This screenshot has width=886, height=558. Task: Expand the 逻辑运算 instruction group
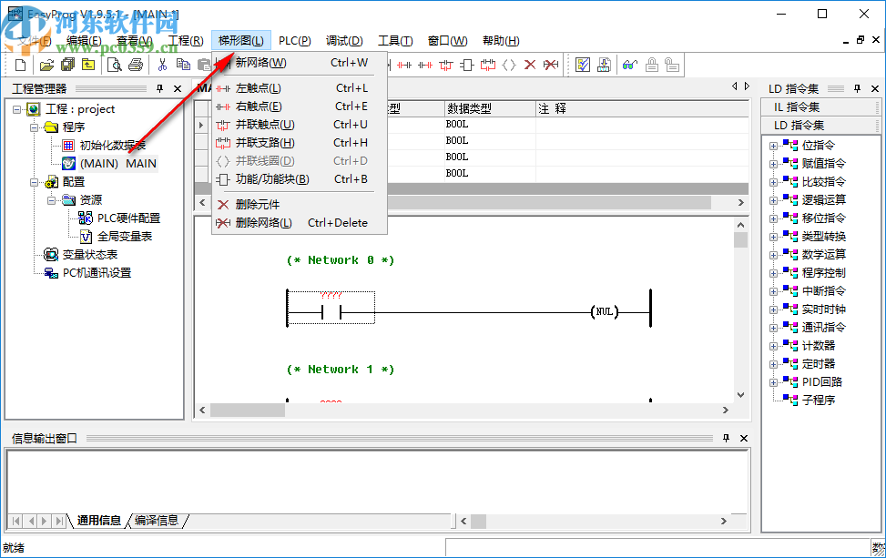[773, 200]
